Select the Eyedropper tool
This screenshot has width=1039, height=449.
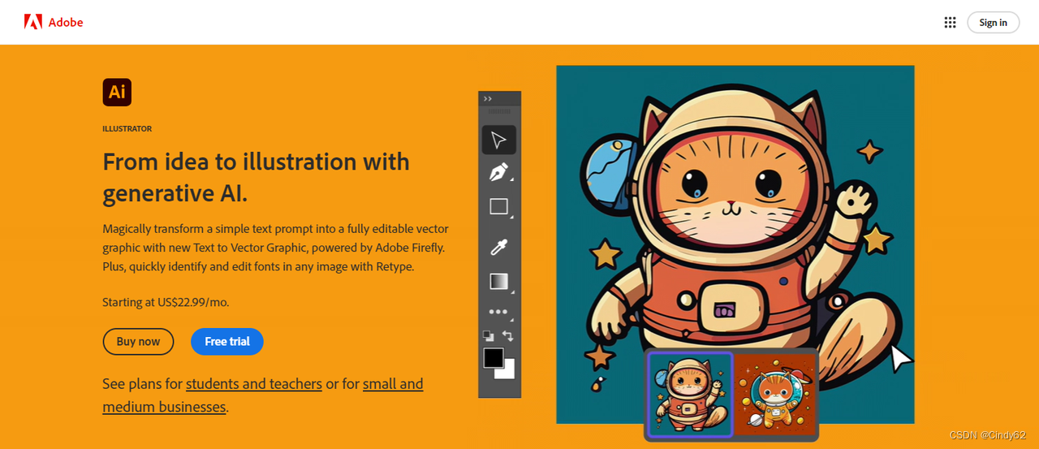click(499, 247)
